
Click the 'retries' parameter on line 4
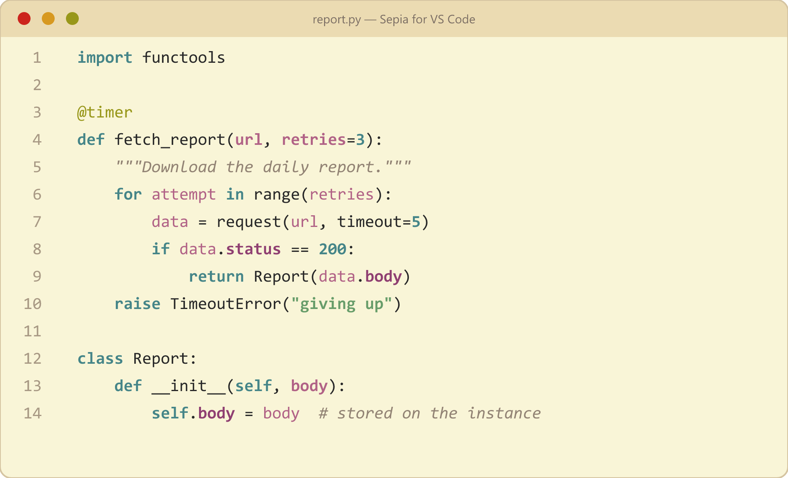pos(314,140)
